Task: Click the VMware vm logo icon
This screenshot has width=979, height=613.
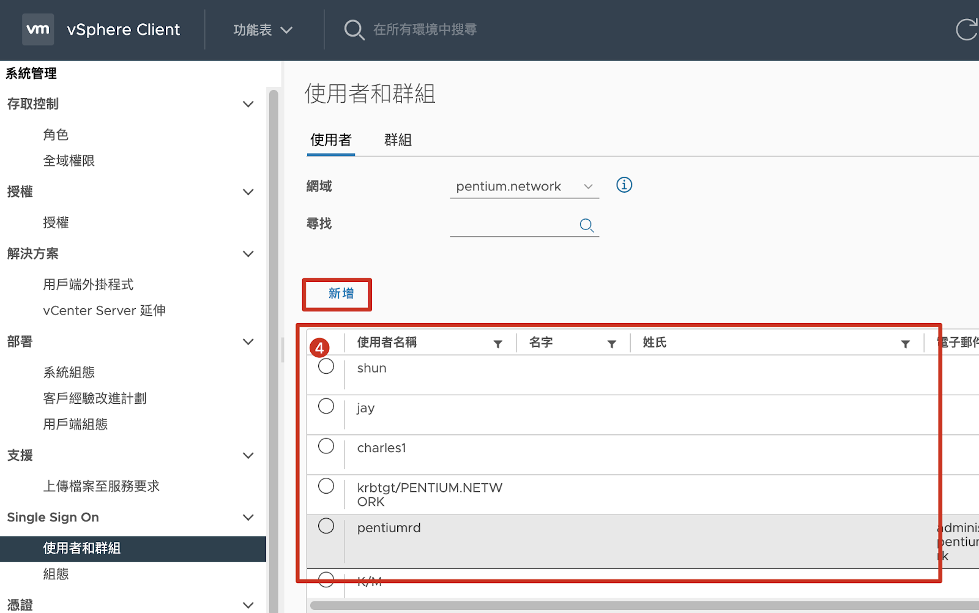Action: coord(38,29)
